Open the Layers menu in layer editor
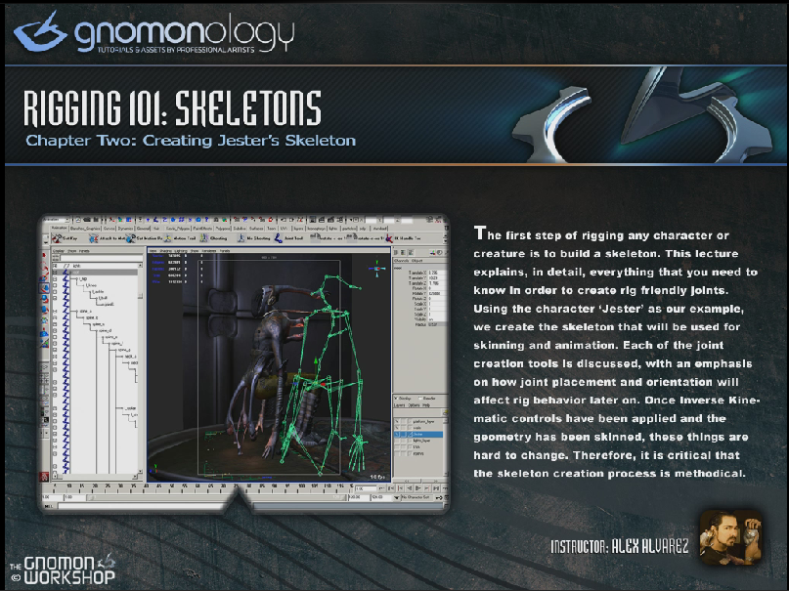 click(x=399, y=405)
